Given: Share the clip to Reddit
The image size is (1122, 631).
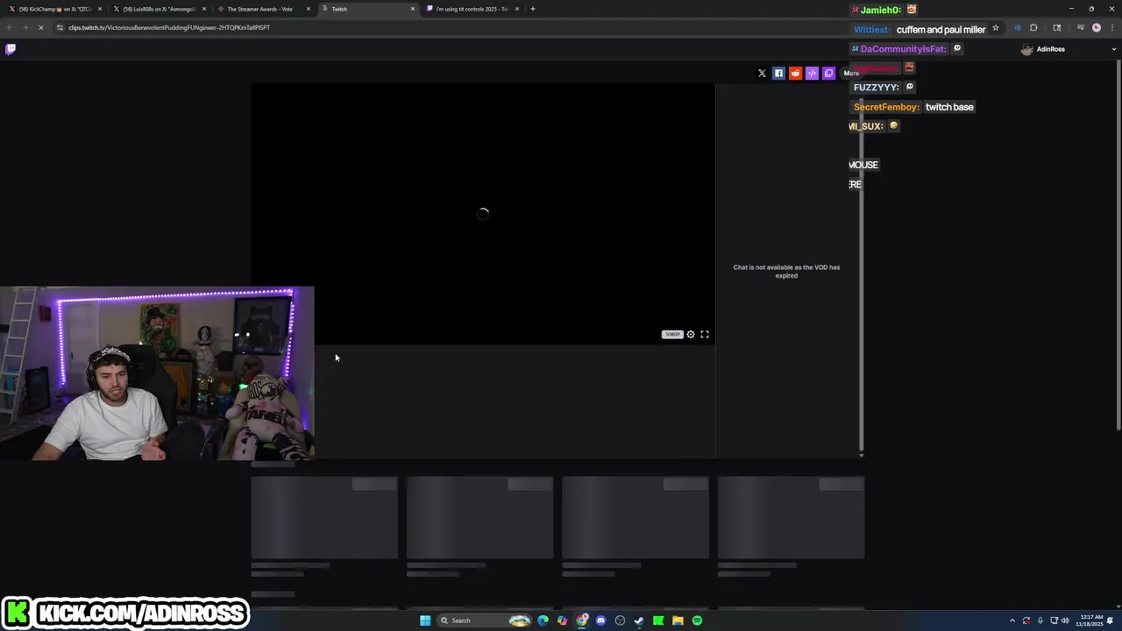Looking at the screenshot, I should tap(795, 74).
